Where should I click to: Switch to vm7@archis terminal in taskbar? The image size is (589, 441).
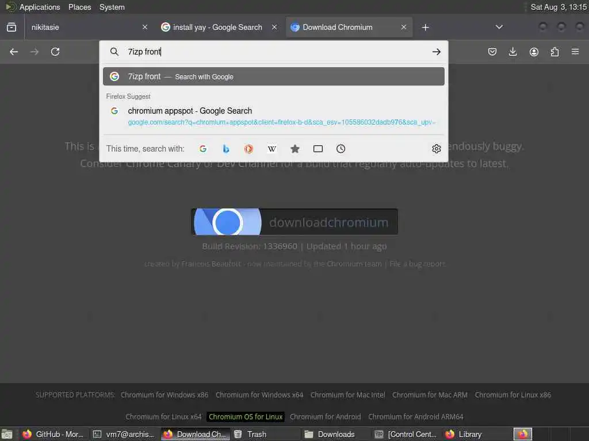[124, 434]
